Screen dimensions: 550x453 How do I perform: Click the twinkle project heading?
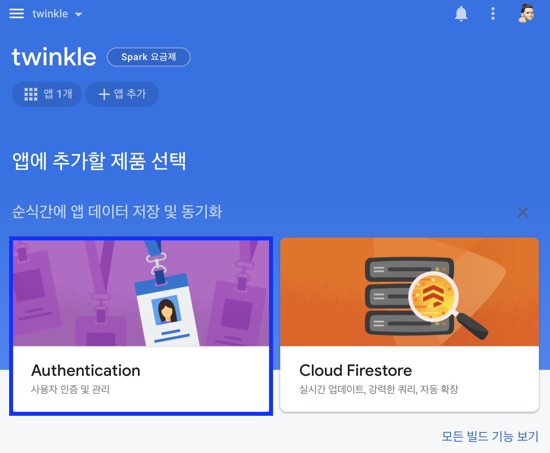coord(54,57)
